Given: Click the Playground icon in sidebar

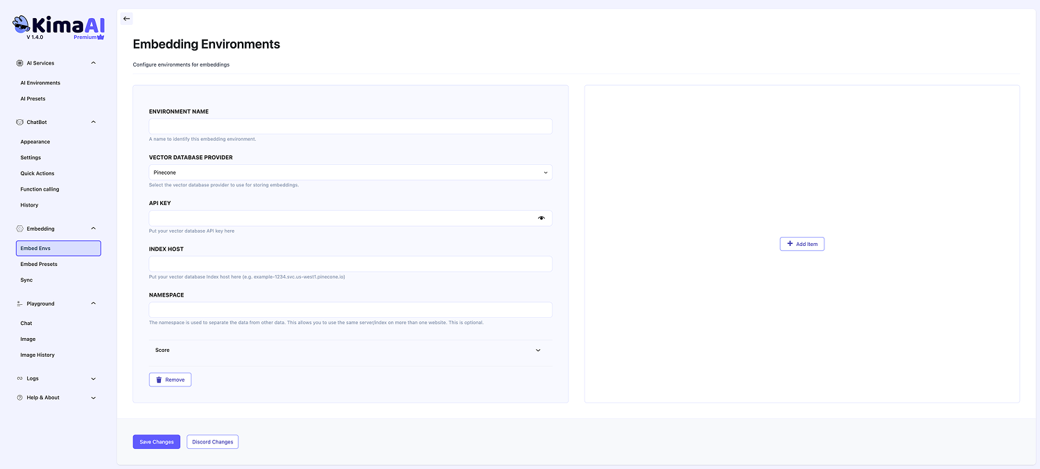Looking at the screenshot, I should tap(19, 303).
